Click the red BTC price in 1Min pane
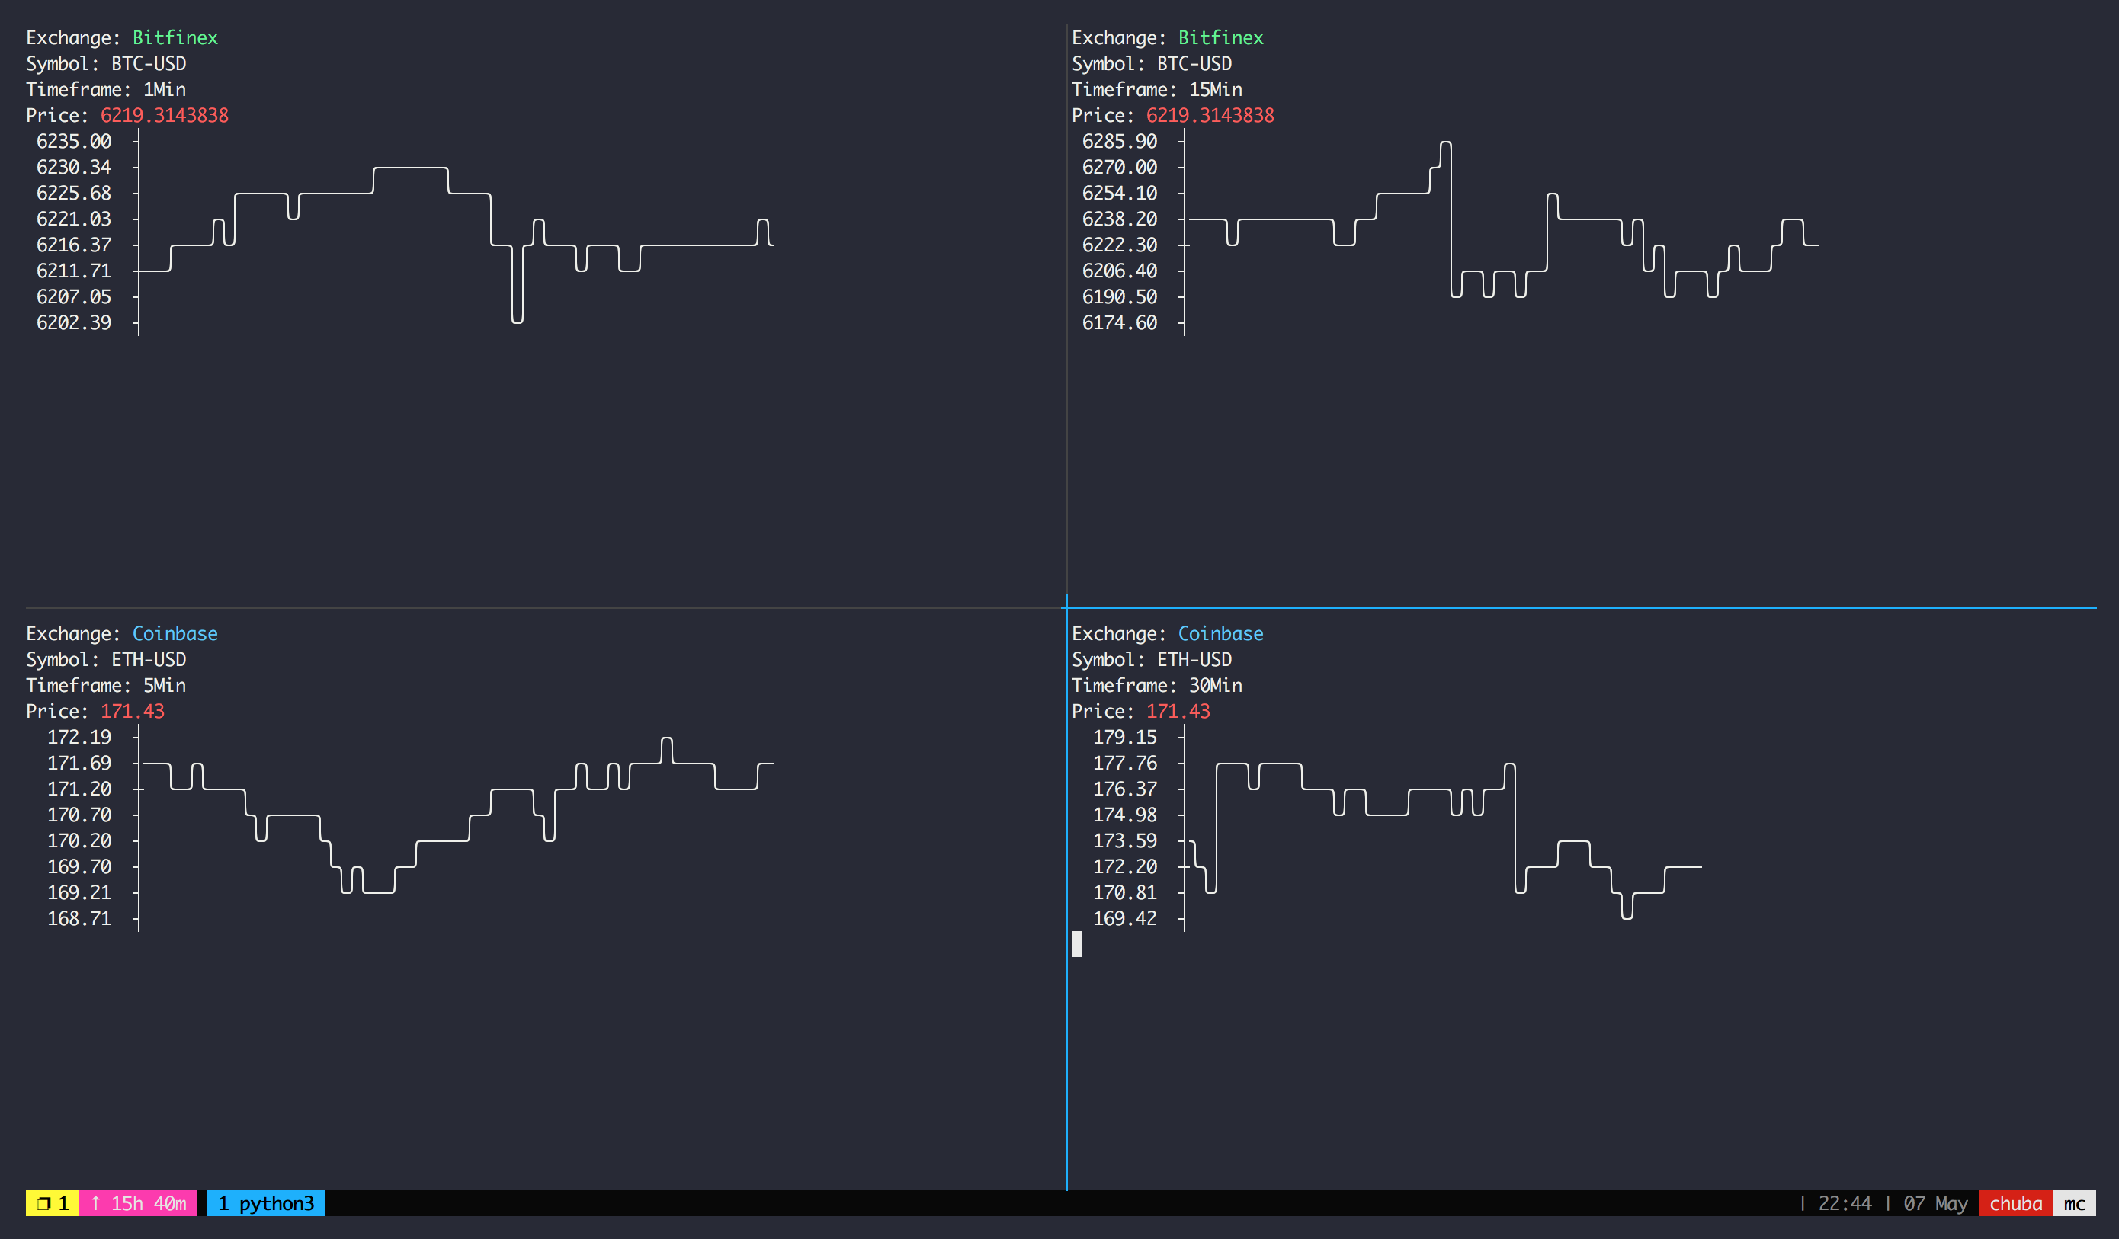Image resolution: width=2119 pixels, height=1239 pixels. tap(164, 115)
